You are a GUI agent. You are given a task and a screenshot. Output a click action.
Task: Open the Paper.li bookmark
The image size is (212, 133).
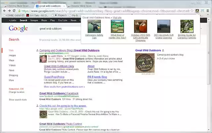coord(59,15)
